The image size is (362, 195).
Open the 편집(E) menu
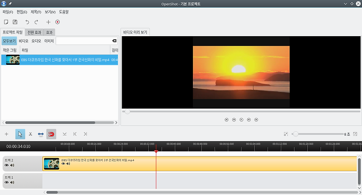click(x=22, y=12)
